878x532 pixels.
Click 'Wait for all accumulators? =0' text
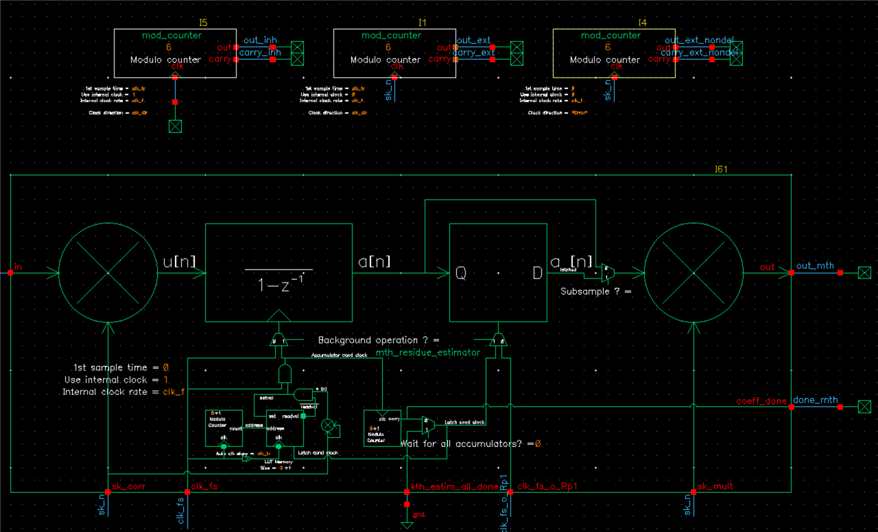click(471, 444)
